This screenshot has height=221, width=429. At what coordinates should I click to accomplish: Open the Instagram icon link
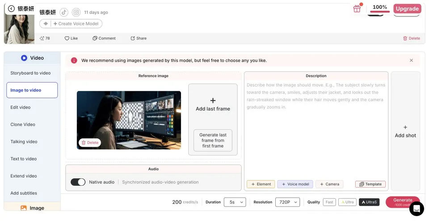(x=76, y=12)
